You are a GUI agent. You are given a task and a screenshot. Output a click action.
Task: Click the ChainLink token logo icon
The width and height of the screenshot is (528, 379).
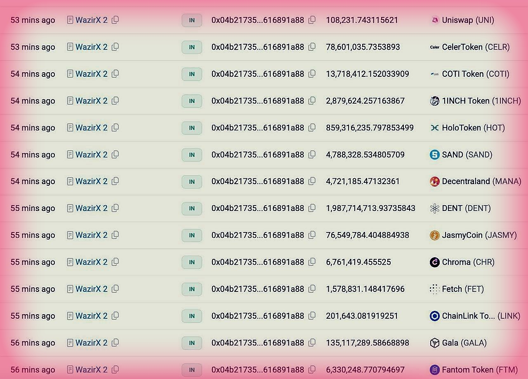pyautogui.click(x=434, y=316)
